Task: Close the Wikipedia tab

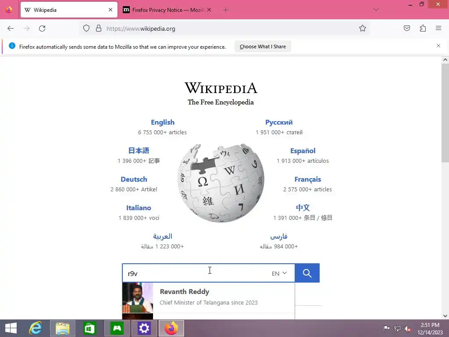Action: 110,10
